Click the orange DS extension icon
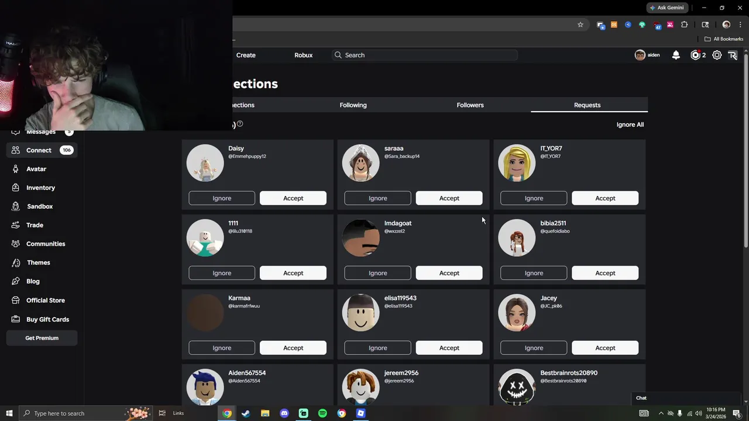This screenshot has width=749, height=421. [614, 25]
